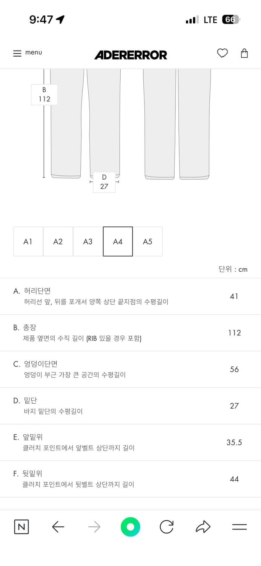Open the shopping bag icon
261x566 pixels.
point(244,53)
